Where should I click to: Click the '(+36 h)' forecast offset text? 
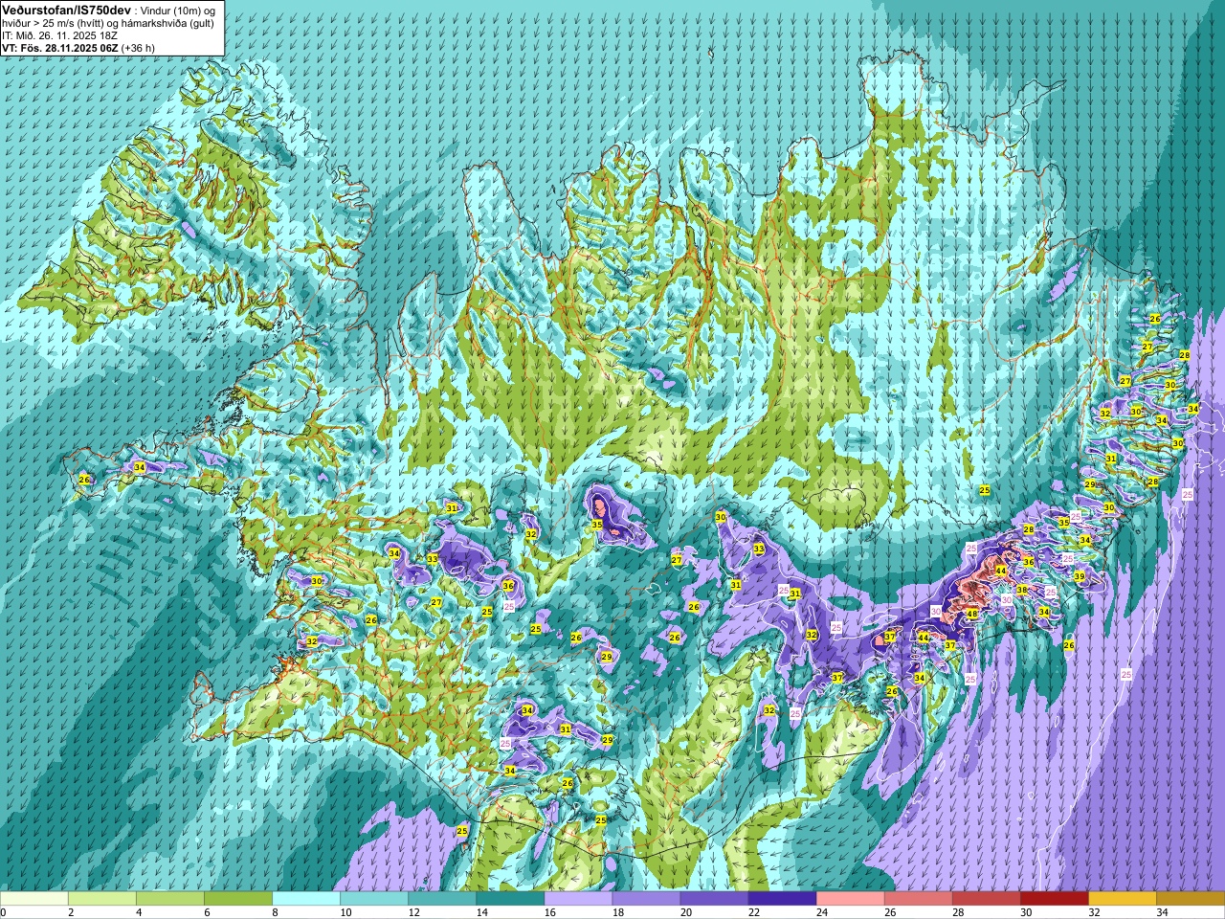coord(139,47)
